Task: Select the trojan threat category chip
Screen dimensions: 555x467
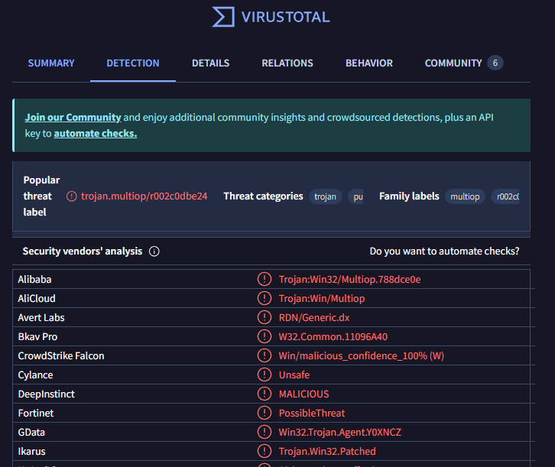Action: (326, 196)
